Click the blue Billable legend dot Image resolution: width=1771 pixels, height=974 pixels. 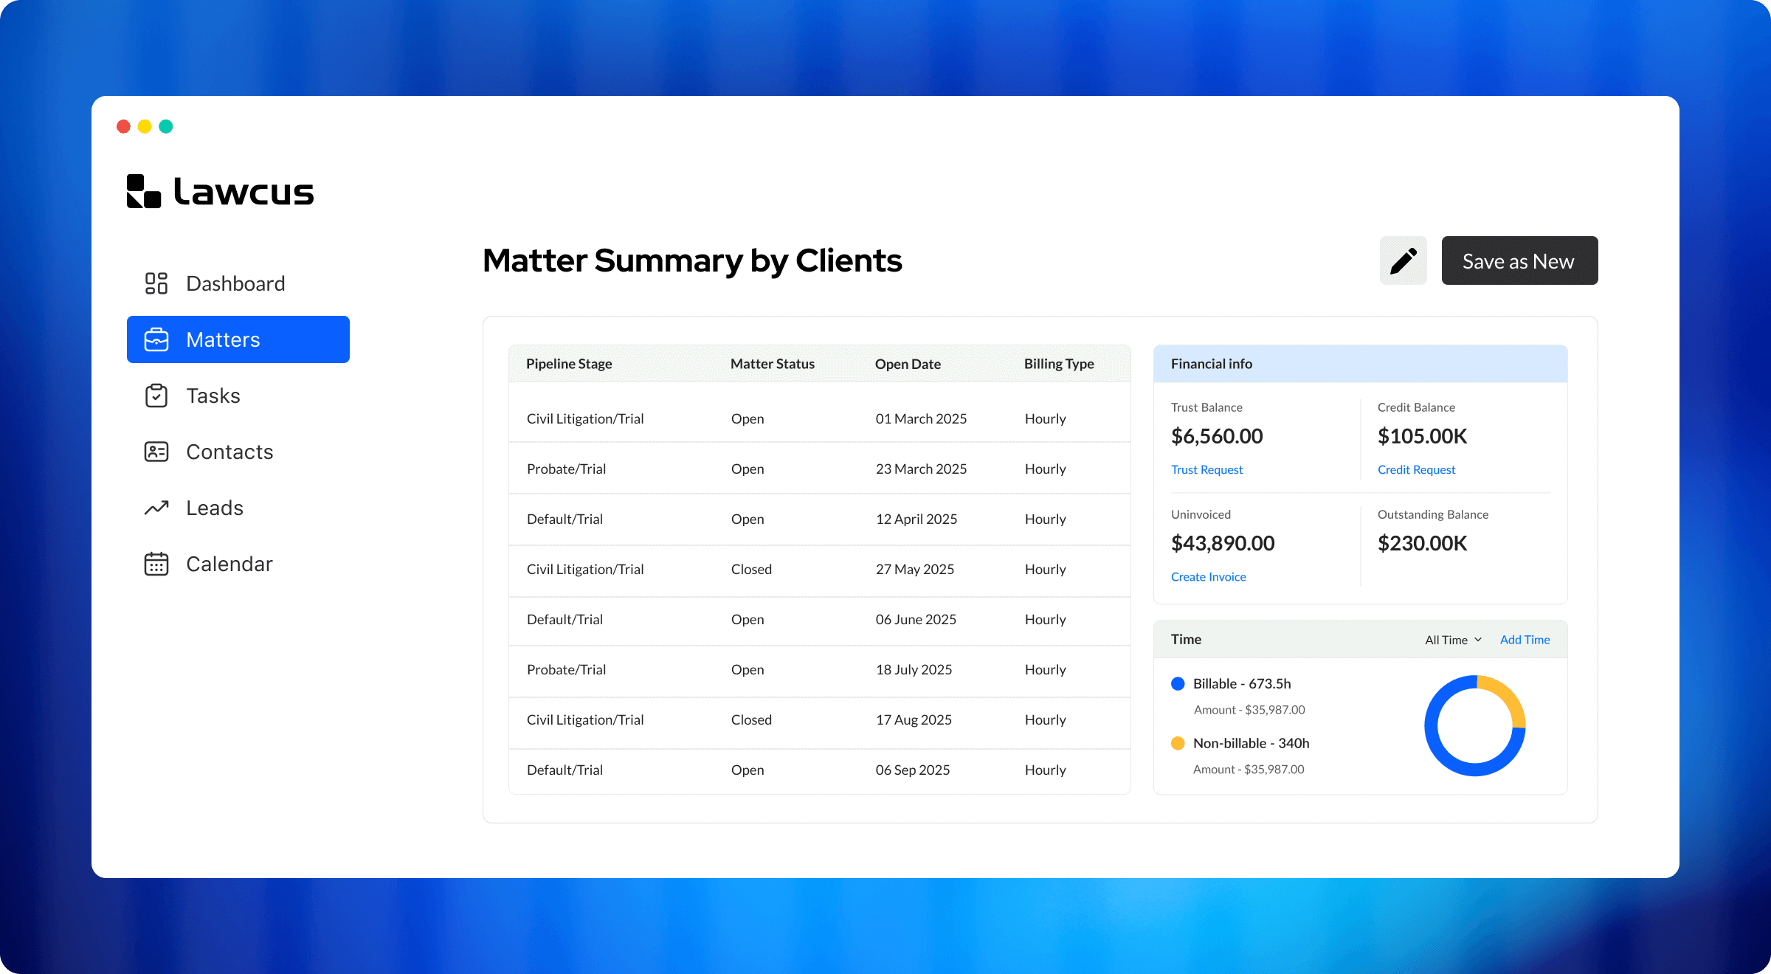click(1178, 683)
